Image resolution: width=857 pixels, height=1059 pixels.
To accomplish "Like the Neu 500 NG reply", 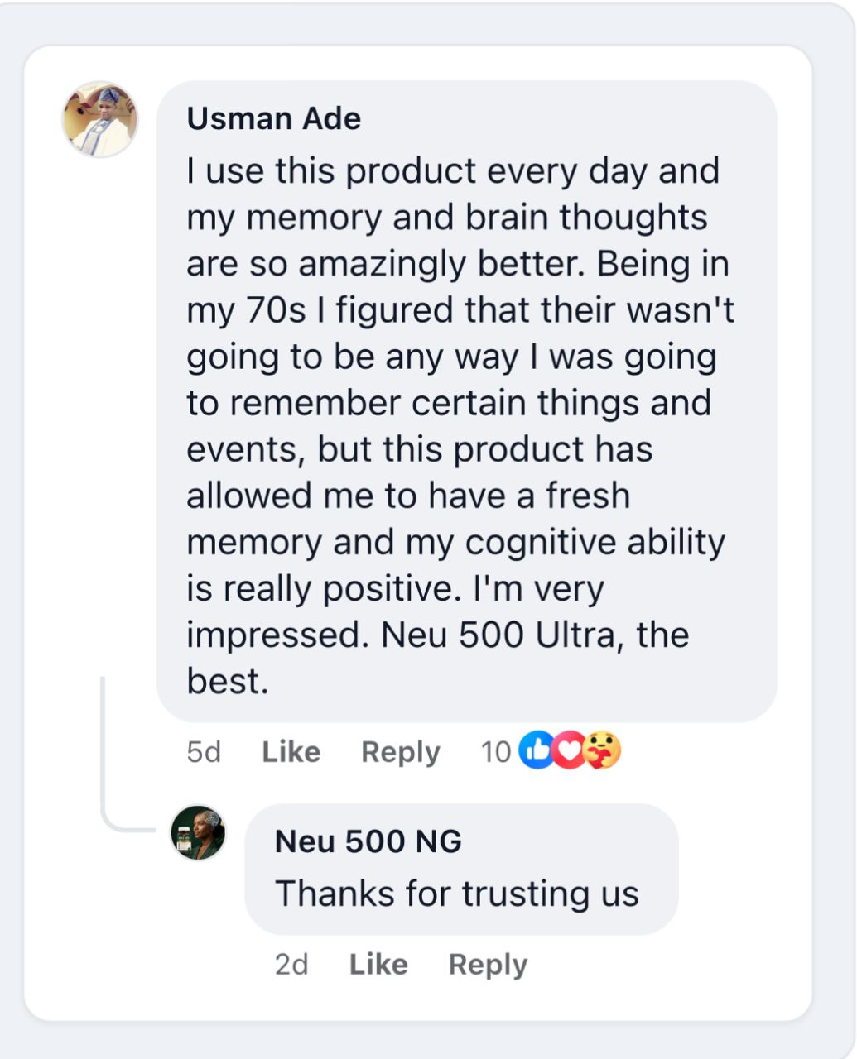I will (x=378, y=964).
